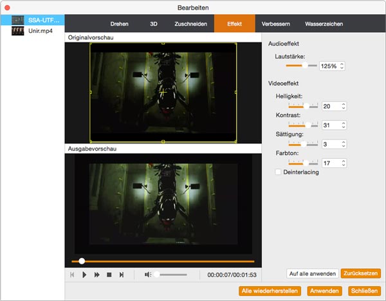Open the Wasserzeichen tab
The width and height of the screenshot is (386, 301).
[324, 24]
